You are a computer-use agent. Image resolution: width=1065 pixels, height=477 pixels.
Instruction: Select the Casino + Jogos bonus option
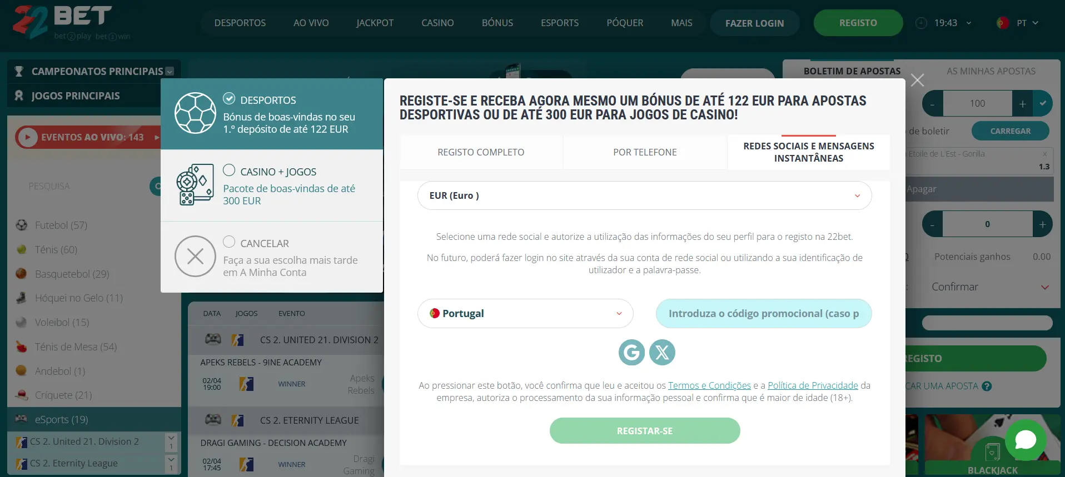point(229,170)
